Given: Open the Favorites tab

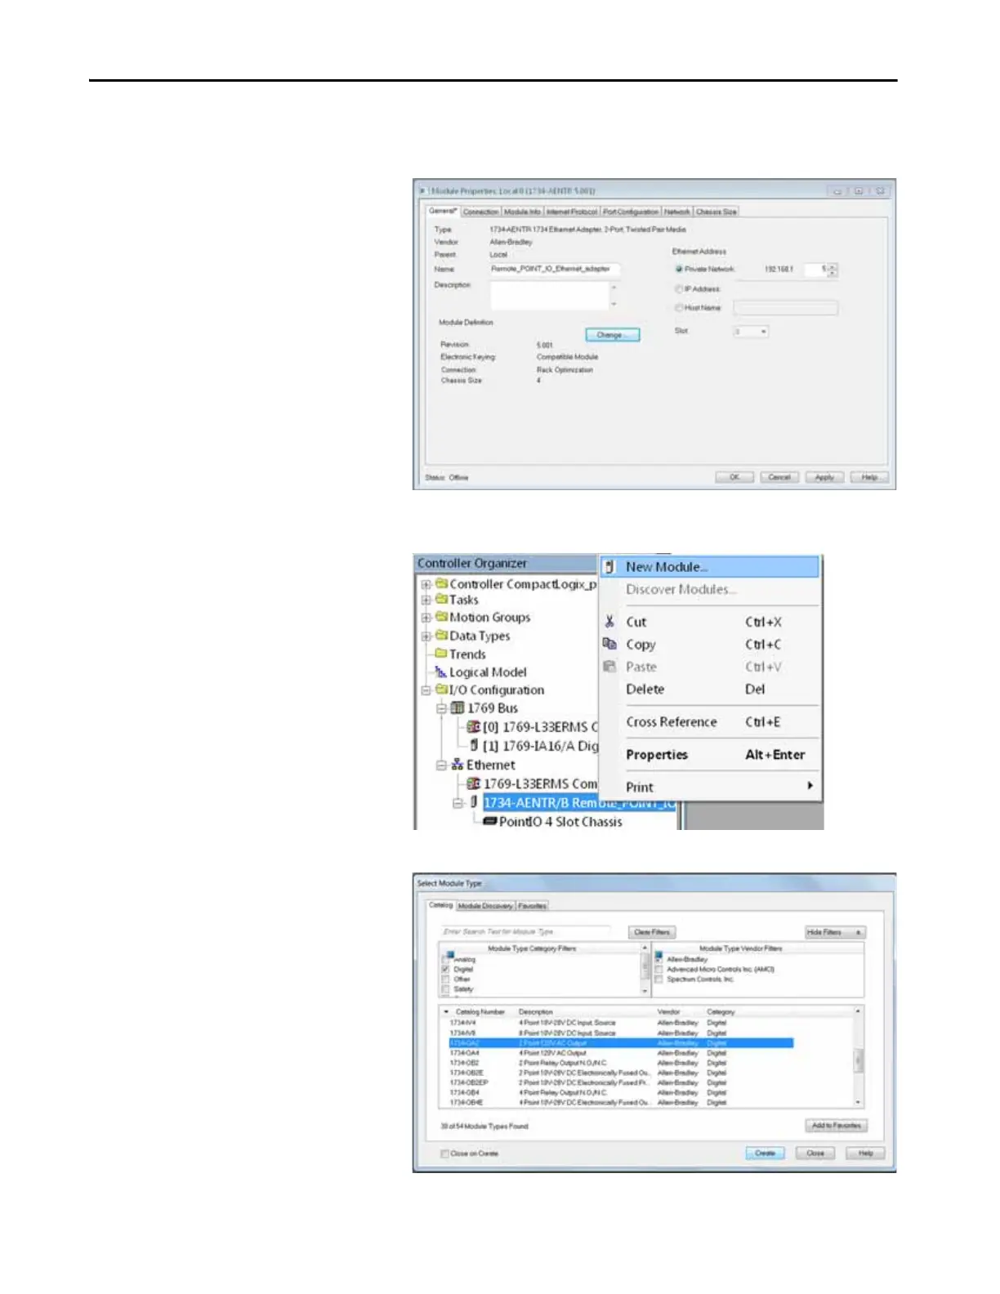Looking at the screenshot, I should [532, 905].
